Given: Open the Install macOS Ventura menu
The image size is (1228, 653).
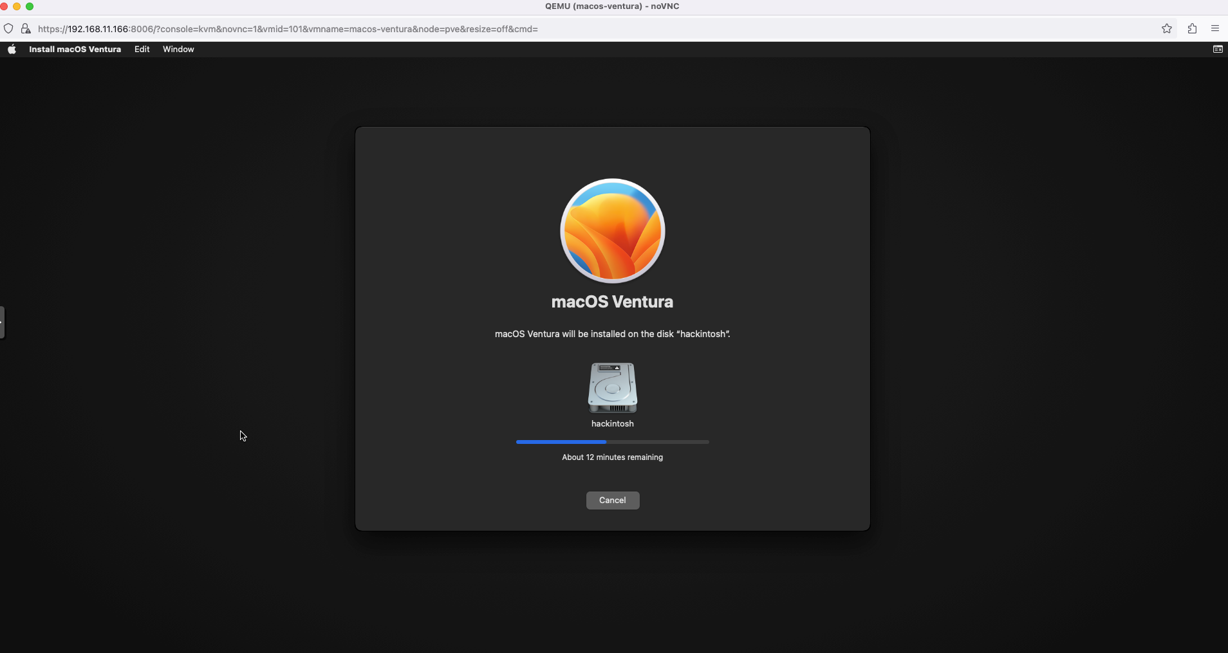Looking at the screenshot, I should 75,50.
